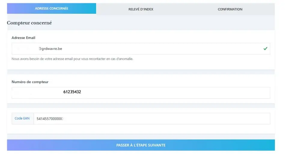Place cursor on meter number 61235432
Image resolution: width=289 pixels, height=154 pixels.
coord(72,92)
